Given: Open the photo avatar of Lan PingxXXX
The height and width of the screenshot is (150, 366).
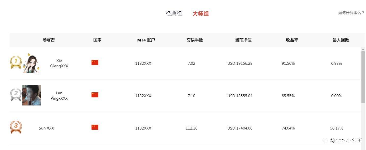Looking at the screenshot, I should tap(32, 95).
